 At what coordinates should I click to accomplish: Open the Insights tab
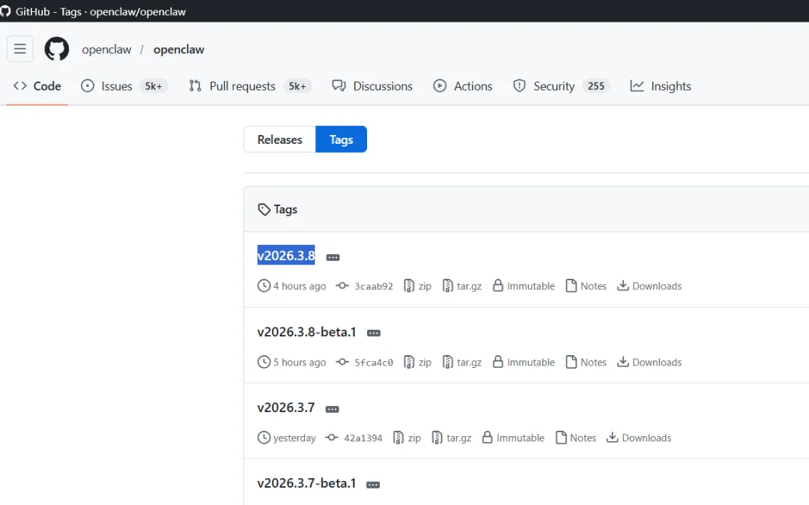(661, 86)
